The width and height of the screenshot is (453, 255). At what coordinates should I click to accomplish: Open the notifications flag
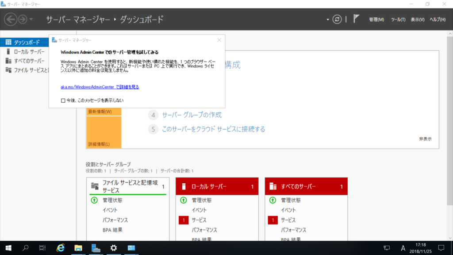click(356, 19)
